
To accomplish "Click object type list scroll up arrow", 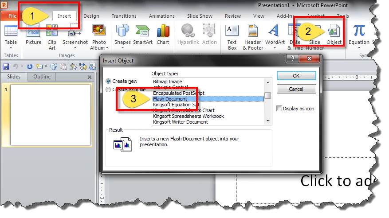I will (268, 82).
